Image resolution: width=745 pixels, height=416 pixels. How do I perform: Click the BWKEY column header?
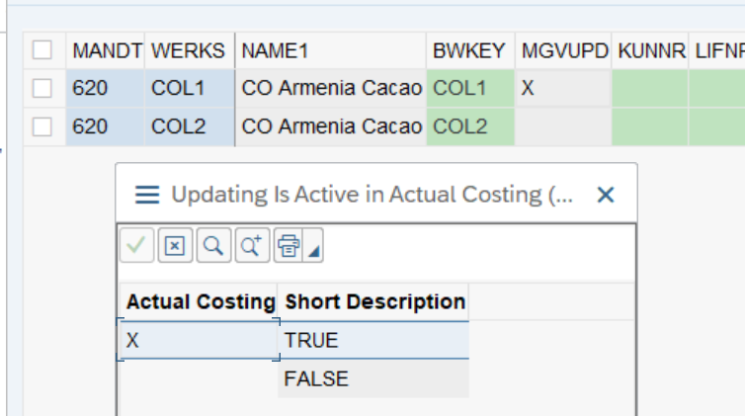469,50
